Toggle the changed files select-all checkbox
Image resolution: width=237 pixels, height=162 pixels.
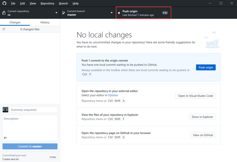click(4, 29)
